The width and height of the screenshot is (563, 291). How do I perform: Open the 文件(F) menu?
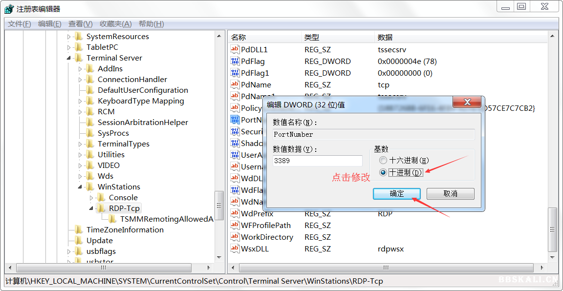coord(20,24)
